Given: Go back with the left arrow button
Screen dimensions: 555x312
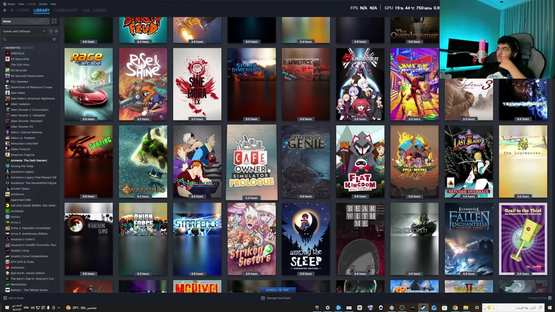Looking at the screenshot, I should (5, 10).
